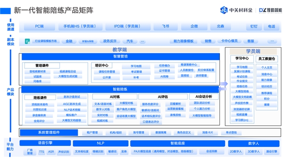
Task: Select 大模型智能指导
Action: tap(202, 116)
